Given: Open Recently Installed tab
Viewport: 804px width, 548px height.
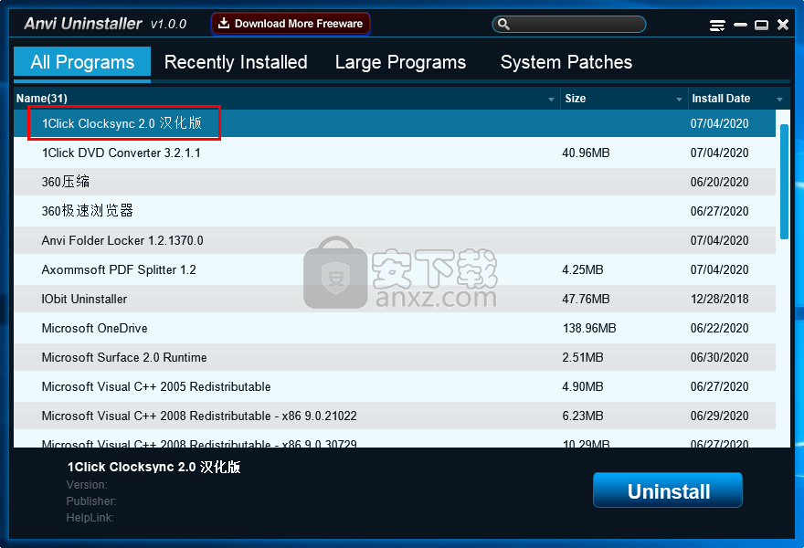Looking at the screenshot, I should [x=236, y=62].
